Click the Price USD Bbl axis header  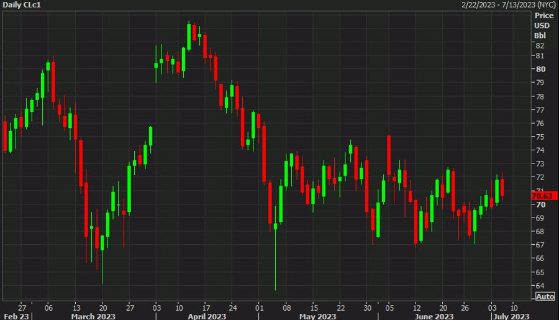[x=543, y=25]
